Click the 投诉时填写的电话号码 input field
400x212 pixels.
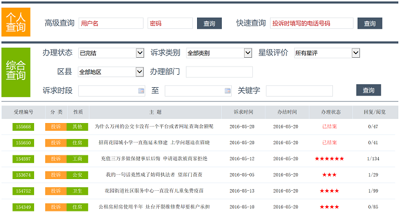point(312,23)
